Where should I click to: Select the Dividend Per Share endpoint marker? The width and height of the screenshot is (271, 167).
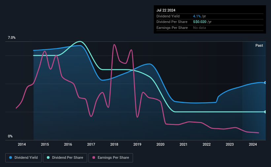pos(265,112)
